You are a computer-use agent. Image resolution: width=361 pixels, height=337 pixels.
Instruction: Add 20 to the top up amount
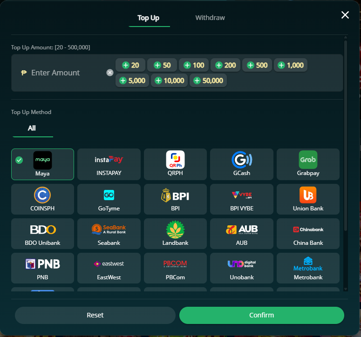(130, 65)
